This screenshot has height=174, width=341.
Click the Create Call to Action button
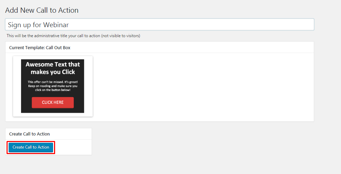(x=31, y=147)
